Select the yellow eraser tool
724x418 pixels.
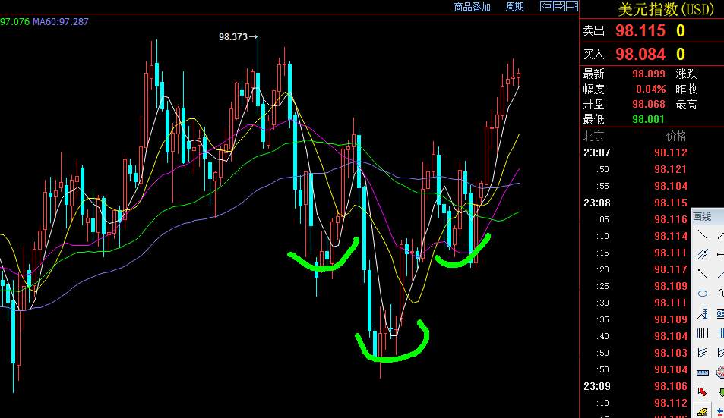702,411
